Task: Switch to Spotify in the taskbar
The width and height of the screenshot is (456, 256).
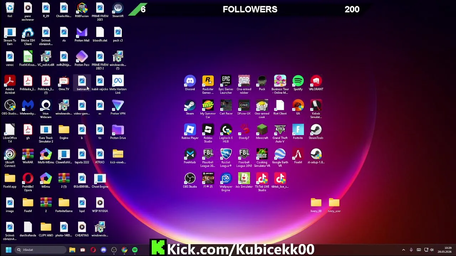Action: 135,250
